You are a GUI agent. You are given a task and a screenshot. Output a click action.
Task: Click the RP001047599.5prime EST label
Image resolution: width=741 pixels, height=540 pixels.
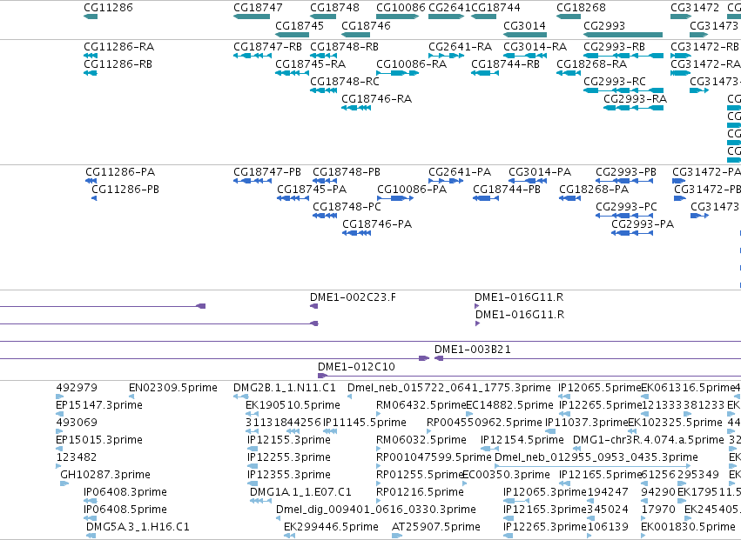(434, 458)
